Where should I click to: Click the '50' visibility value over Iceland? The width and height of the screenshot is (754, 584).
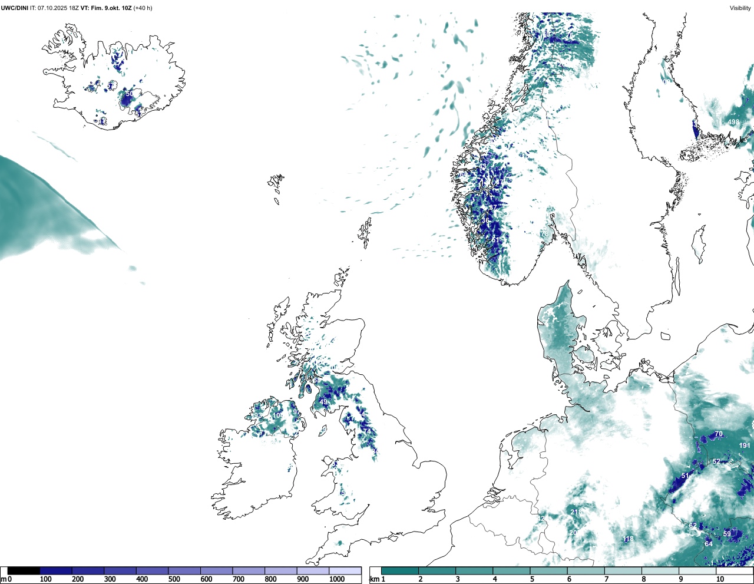tap(130, 94)
